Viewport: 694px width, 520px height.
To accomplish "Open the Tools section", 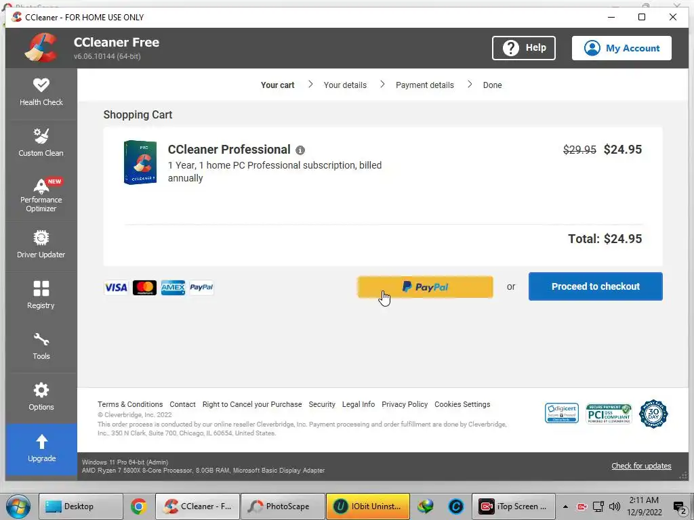I will point(41,346).
